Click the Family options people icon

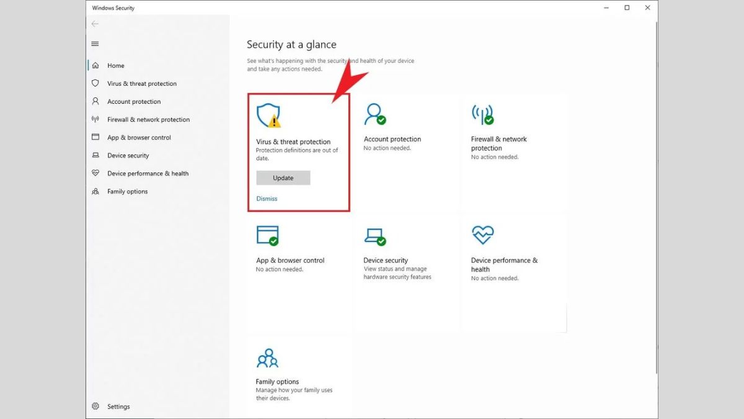[x=267, y=358]
